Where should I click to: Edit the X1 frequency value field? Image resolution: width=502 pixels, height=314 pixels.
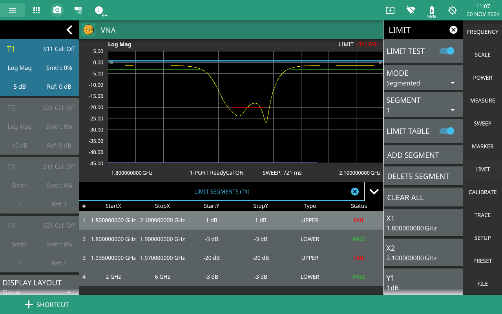pyautogui.click(x=423, y=223)
